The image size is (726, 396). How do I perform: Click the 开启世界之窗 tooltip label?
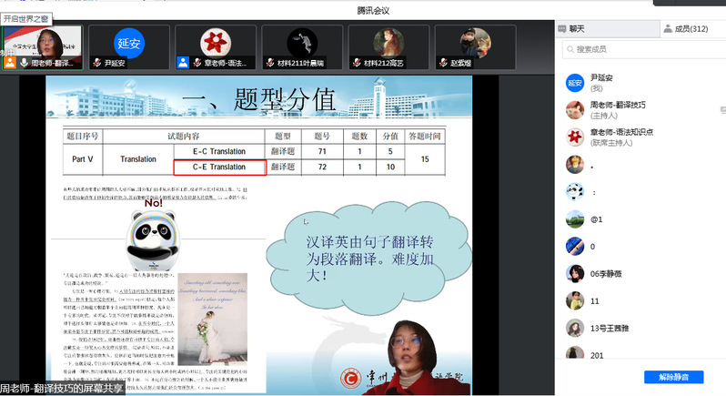click(25, 18)
